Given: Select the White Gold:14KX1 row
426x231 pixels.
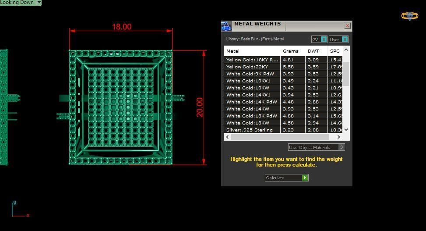Looking at the screenshot, I should point(283,95).
